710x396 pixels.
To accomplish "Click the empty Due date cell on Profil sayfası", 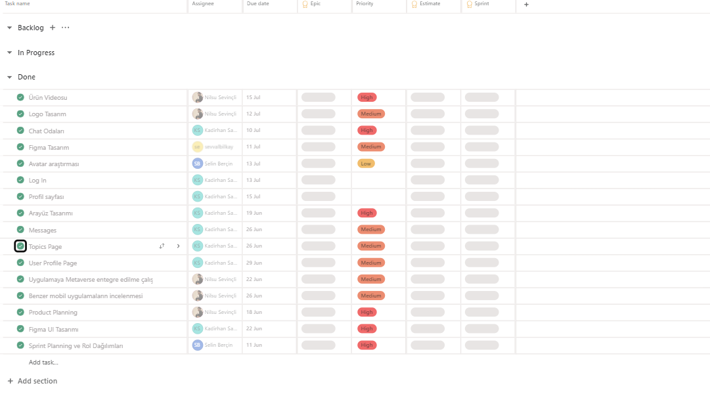I will [x=269, y=196].
